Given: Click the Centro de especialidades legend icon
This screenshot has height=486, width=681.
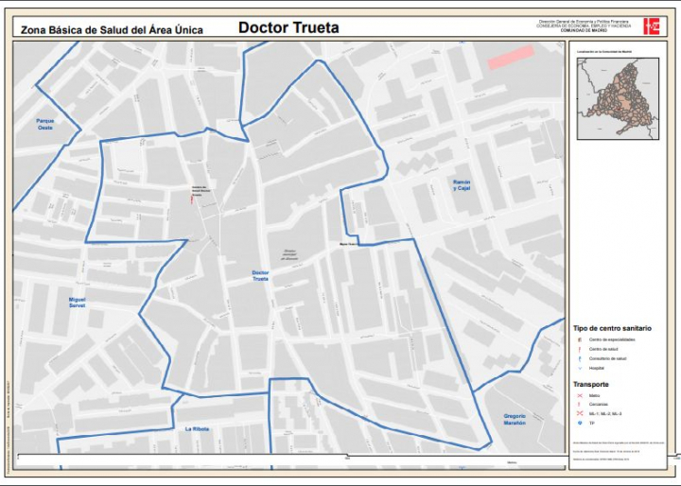Looking at the screenshot, I should pos(579,338).
